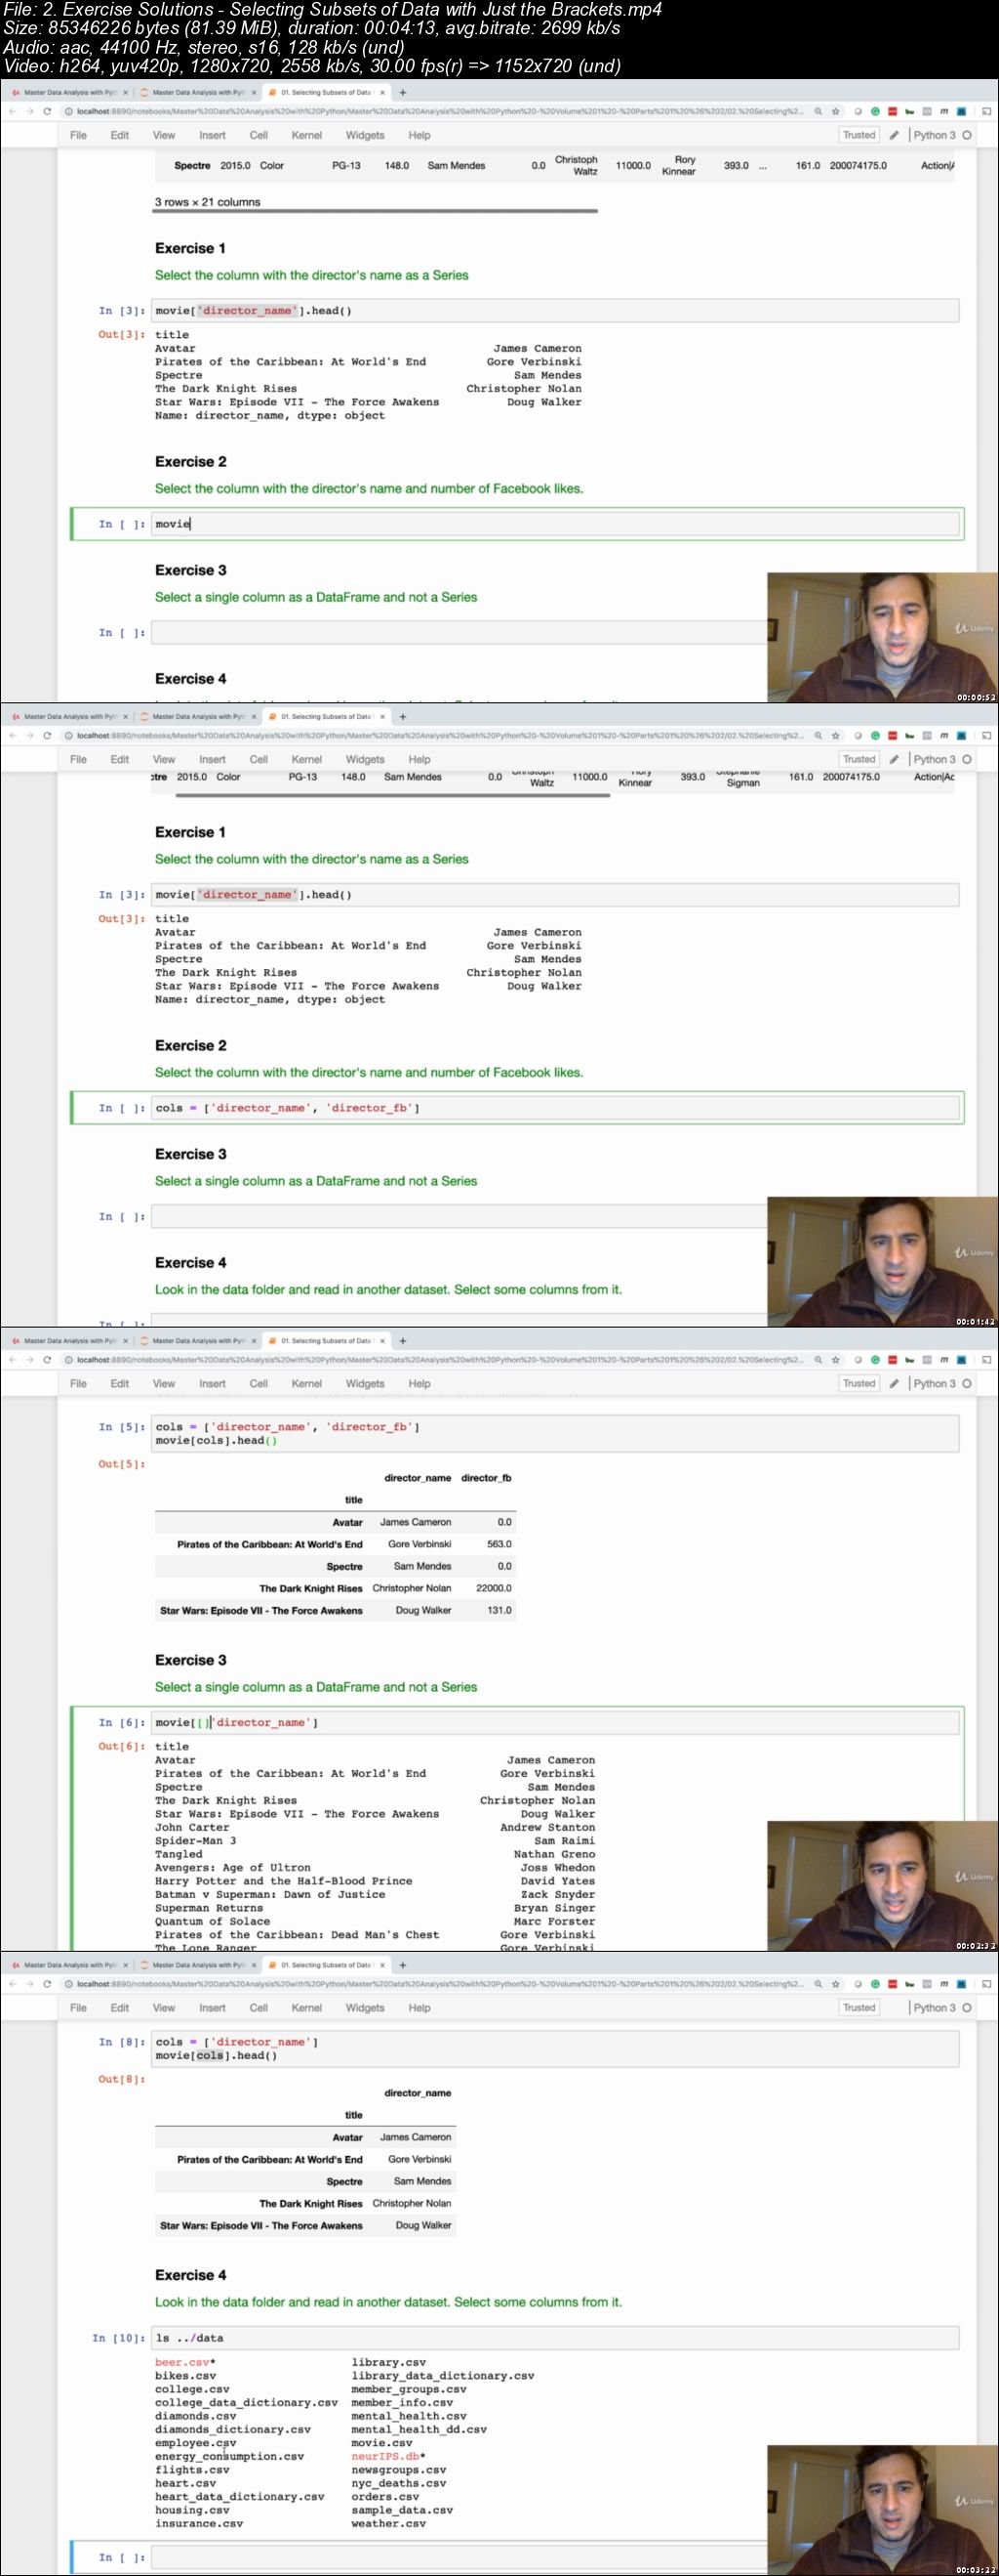
Task: Click browser forward arrow in frame showing In [5]
Action: click(x=29, y=1359)
